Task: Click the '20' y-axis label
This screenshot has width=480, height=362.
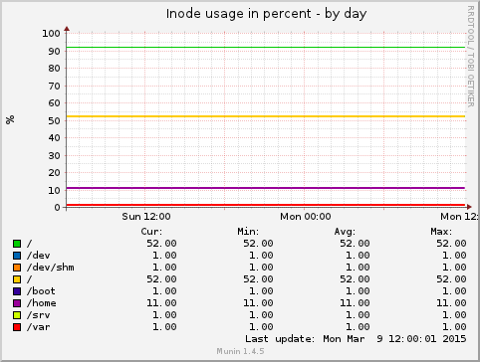Action: click(55, 173)
